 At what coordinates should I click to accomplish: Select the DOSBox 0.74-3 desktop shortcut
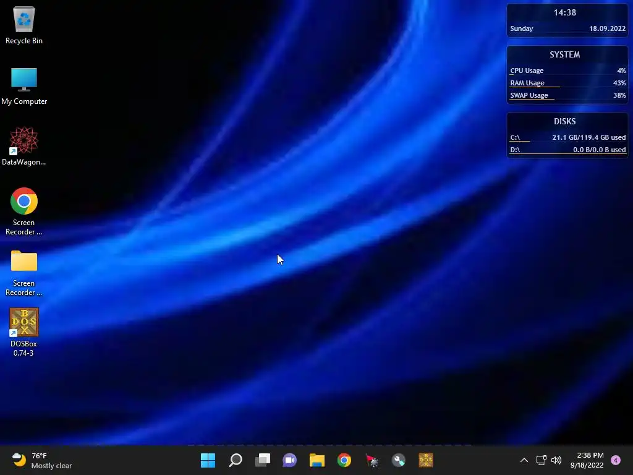pos(24,332)
